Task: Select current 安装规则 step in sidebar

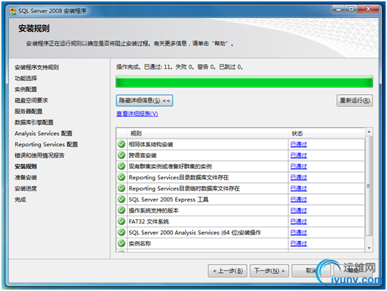Action: (26, 166)
